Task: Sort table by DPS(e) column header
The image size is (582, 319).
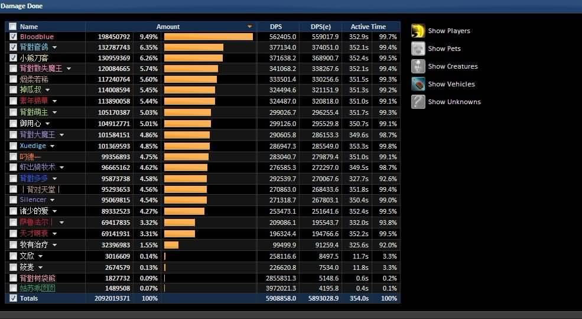Action: (320, 27)
